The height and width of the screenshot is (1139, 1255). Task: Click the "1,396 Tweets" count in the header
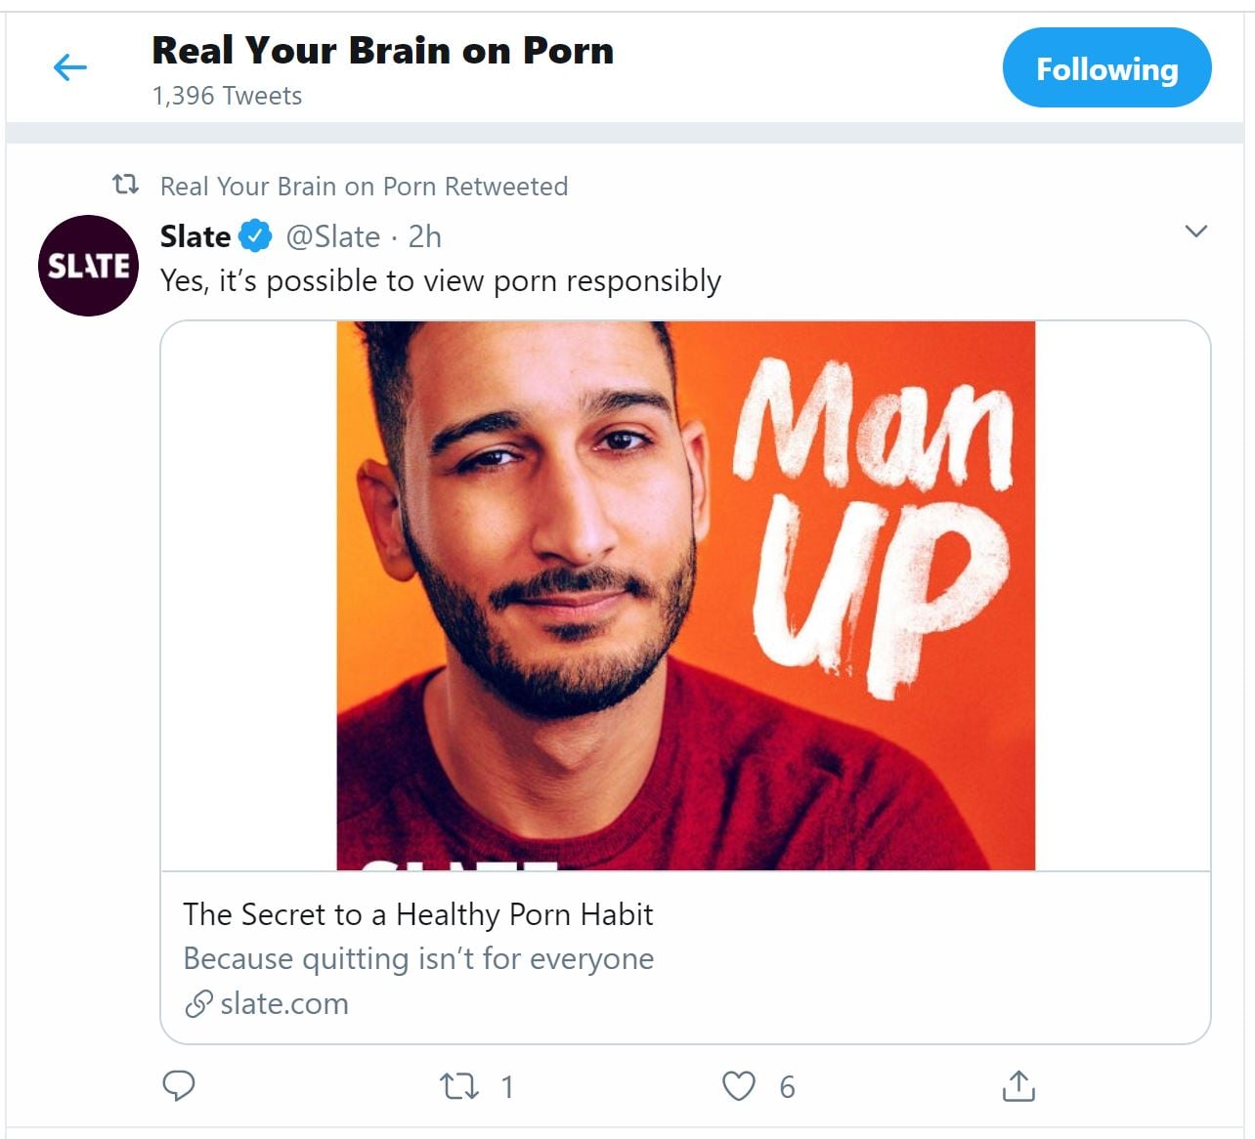227,96
